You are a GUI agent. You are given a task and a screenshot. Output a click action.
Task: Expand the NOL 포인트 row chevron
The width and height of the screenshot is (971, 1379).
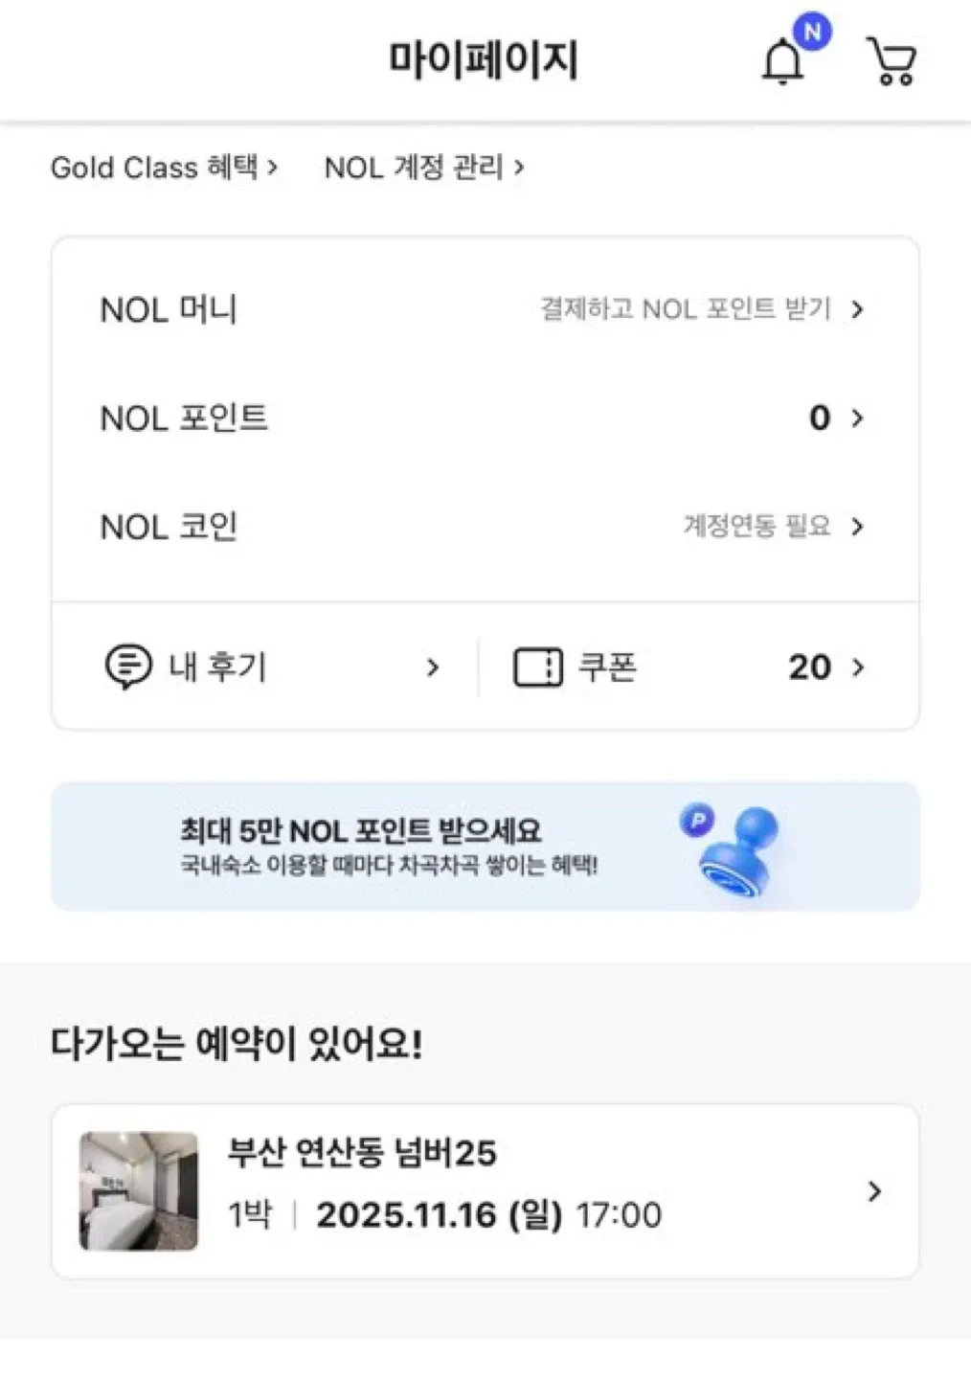(x=857, y=418)
